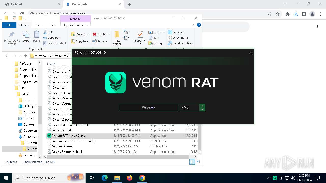Click the Name column header
The image size is (326, 183).
(51, 64)
